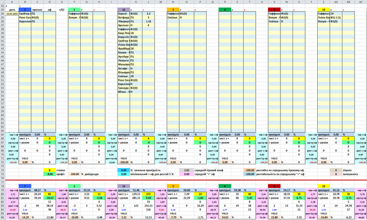Click the 'Арсенал' match cell

tap(124, 25)
